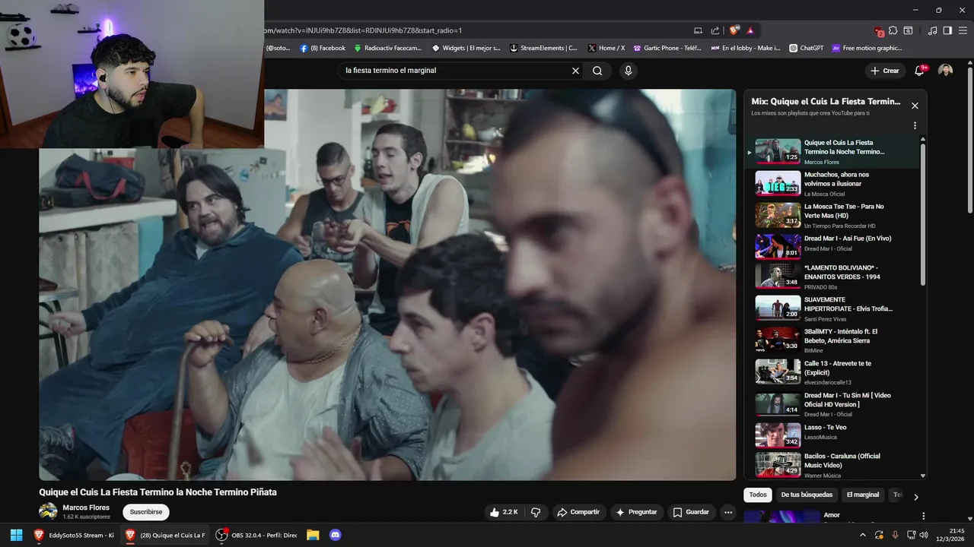The image size is (974, 547).
Task: Open Windows Start menu
Action: tap(16, 535)
